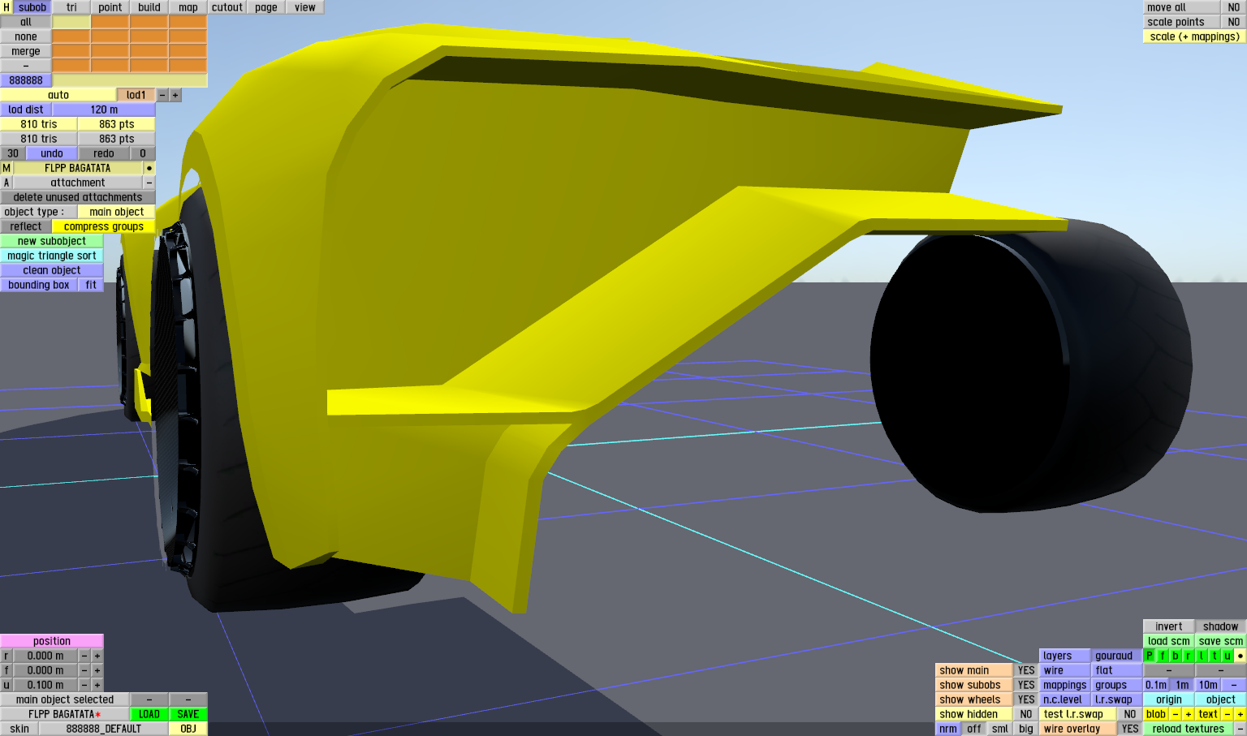Select the green P view button

(x=1150, y=656)
